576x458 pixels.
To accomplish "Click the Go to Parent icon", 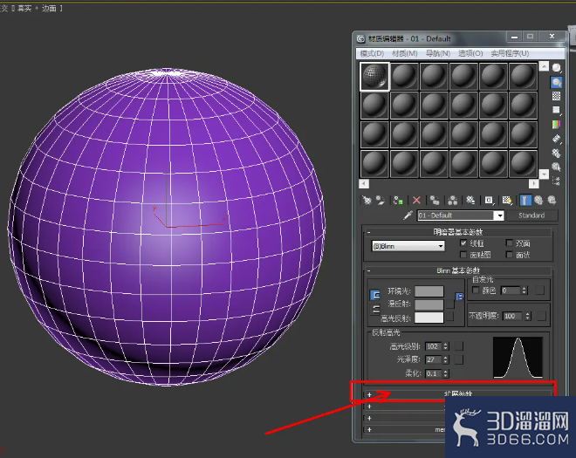I will (x=538, y=200).
